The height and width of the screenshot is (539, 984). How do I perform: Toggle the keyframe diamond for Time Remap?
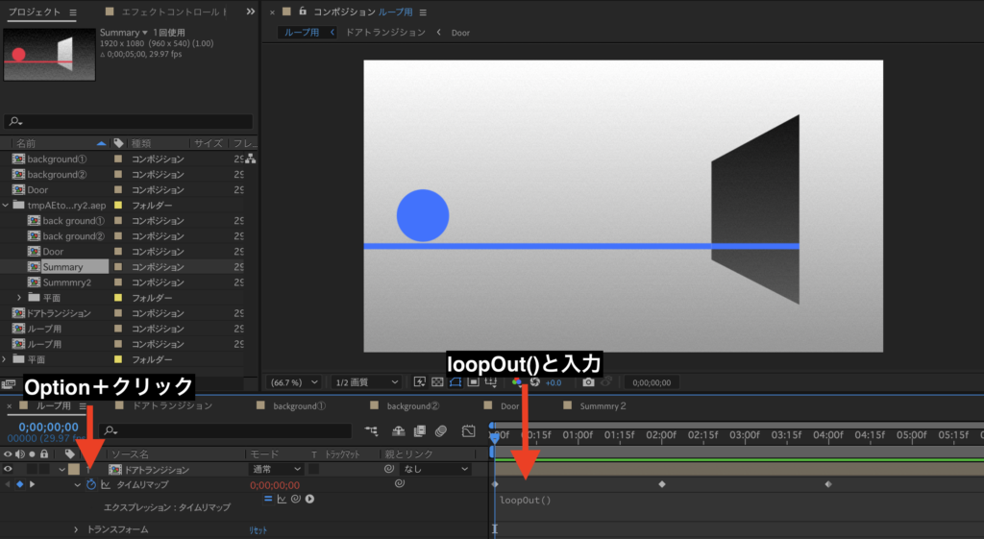[19, 485]
